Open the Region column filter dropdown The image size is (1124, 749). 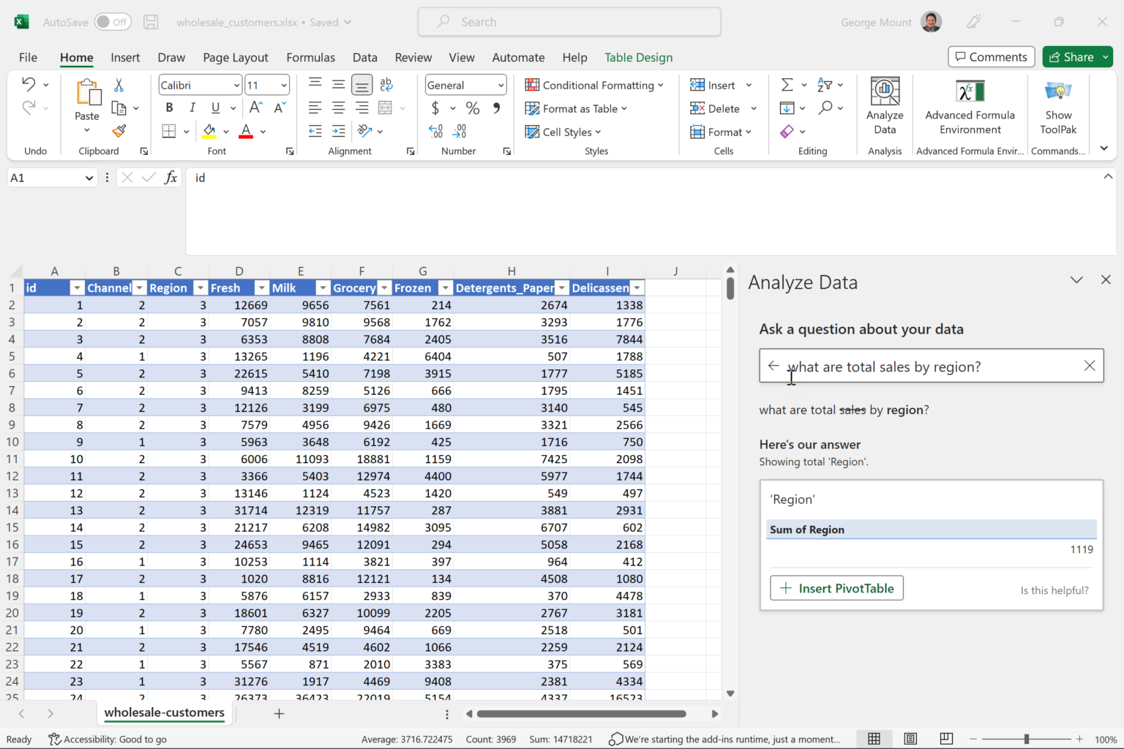201,288
